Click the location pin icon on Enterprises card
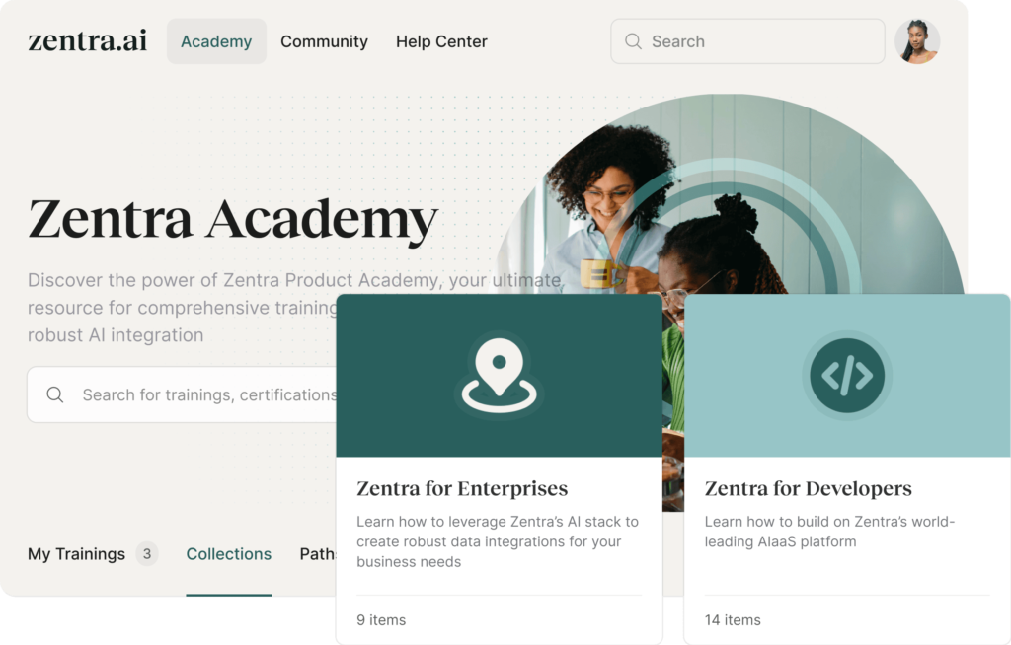This screenshot has width=1011, height=645. (499, 375)
